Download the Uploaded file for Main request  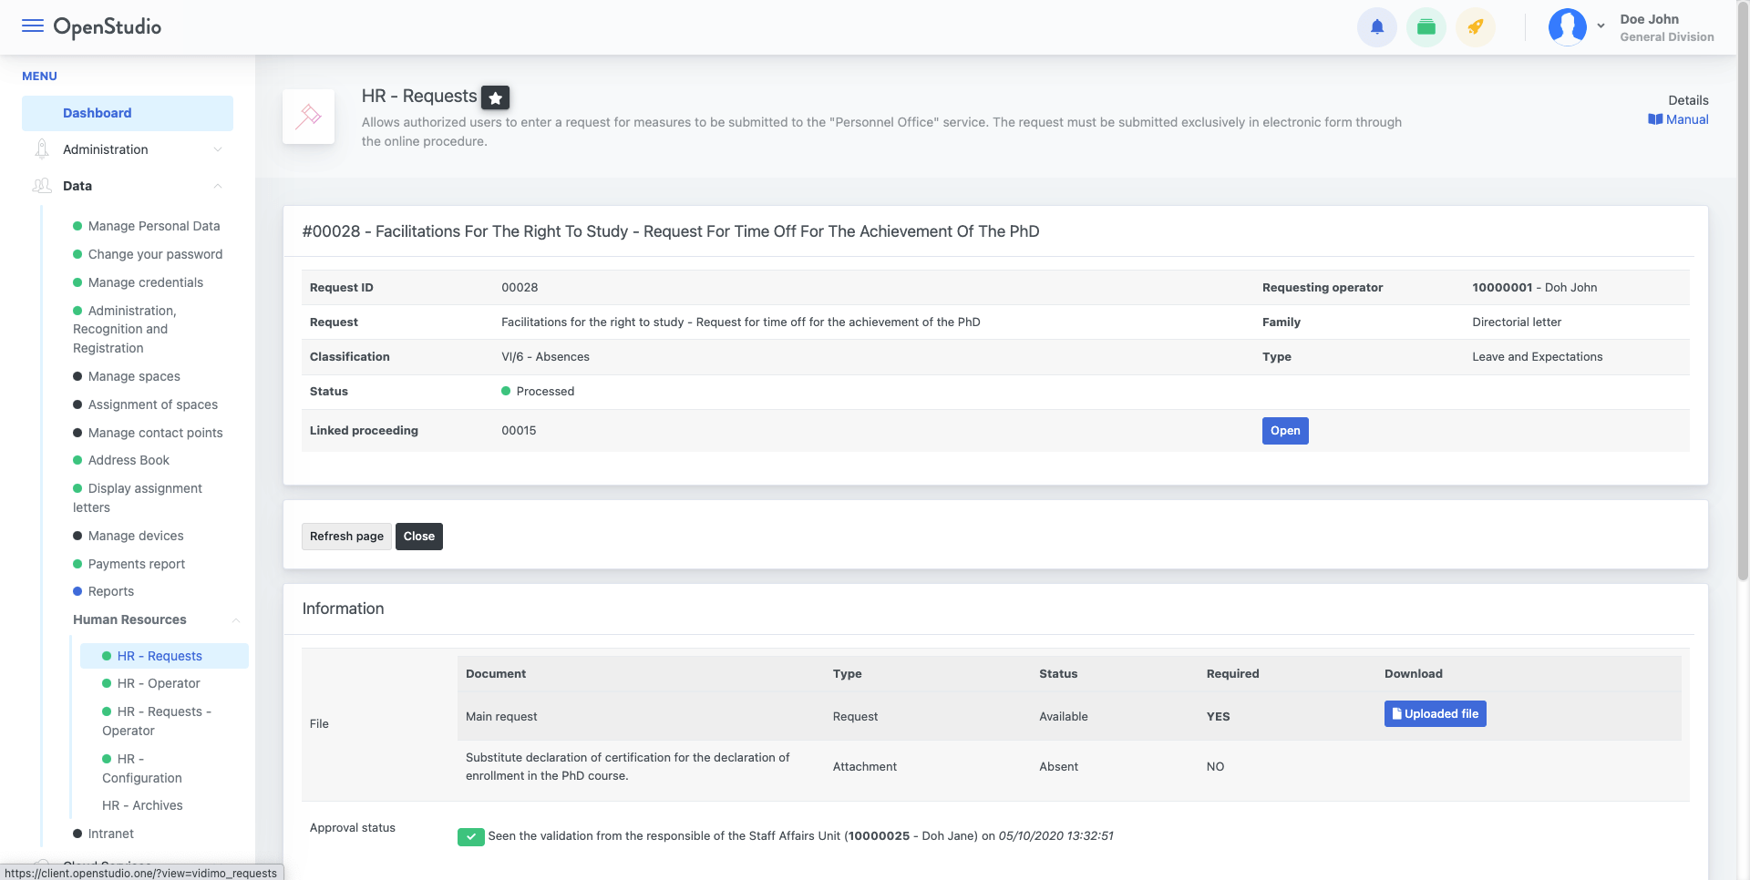[1435, 714]
